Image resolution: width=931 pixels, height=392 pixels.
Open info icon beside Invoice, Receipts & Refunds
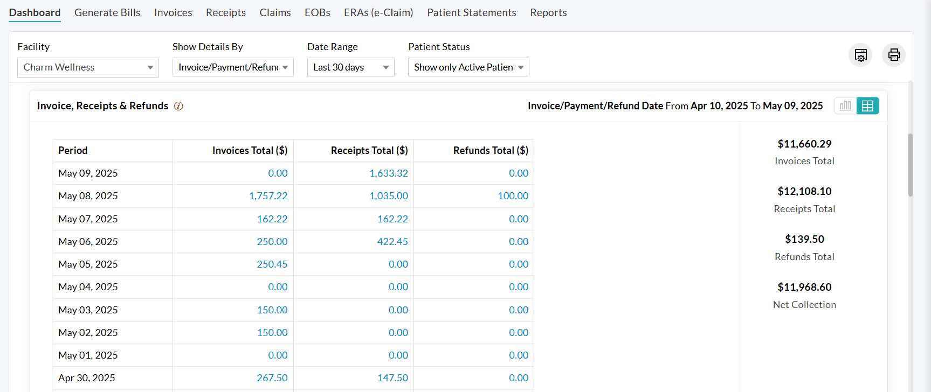[x=178, y=106]
